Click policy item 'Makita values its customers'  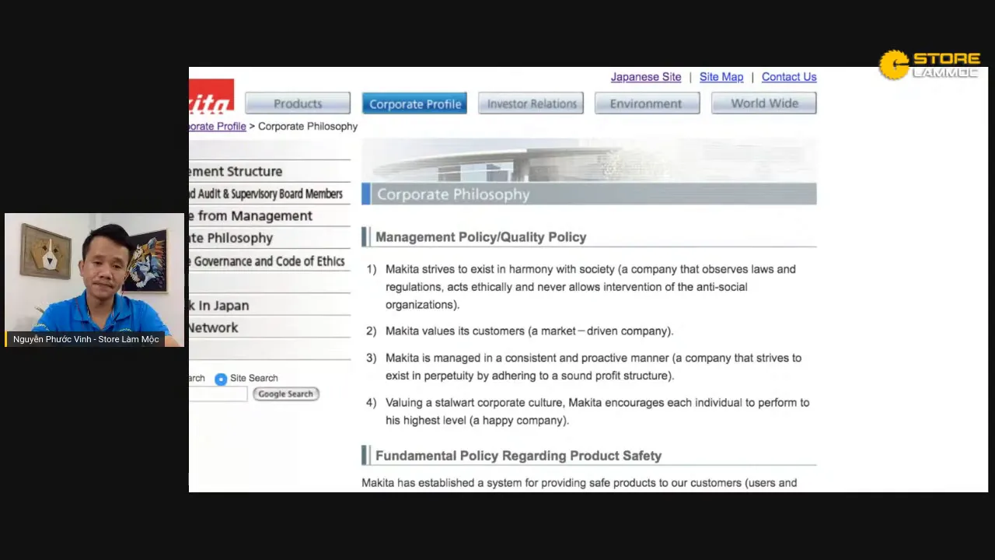[x=529, y=331]
